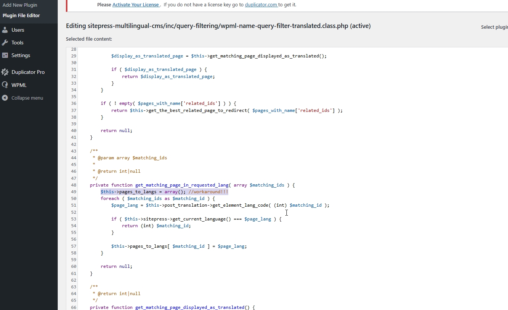Click the highlighted //workaround!!! comment

tap(208, 192)
